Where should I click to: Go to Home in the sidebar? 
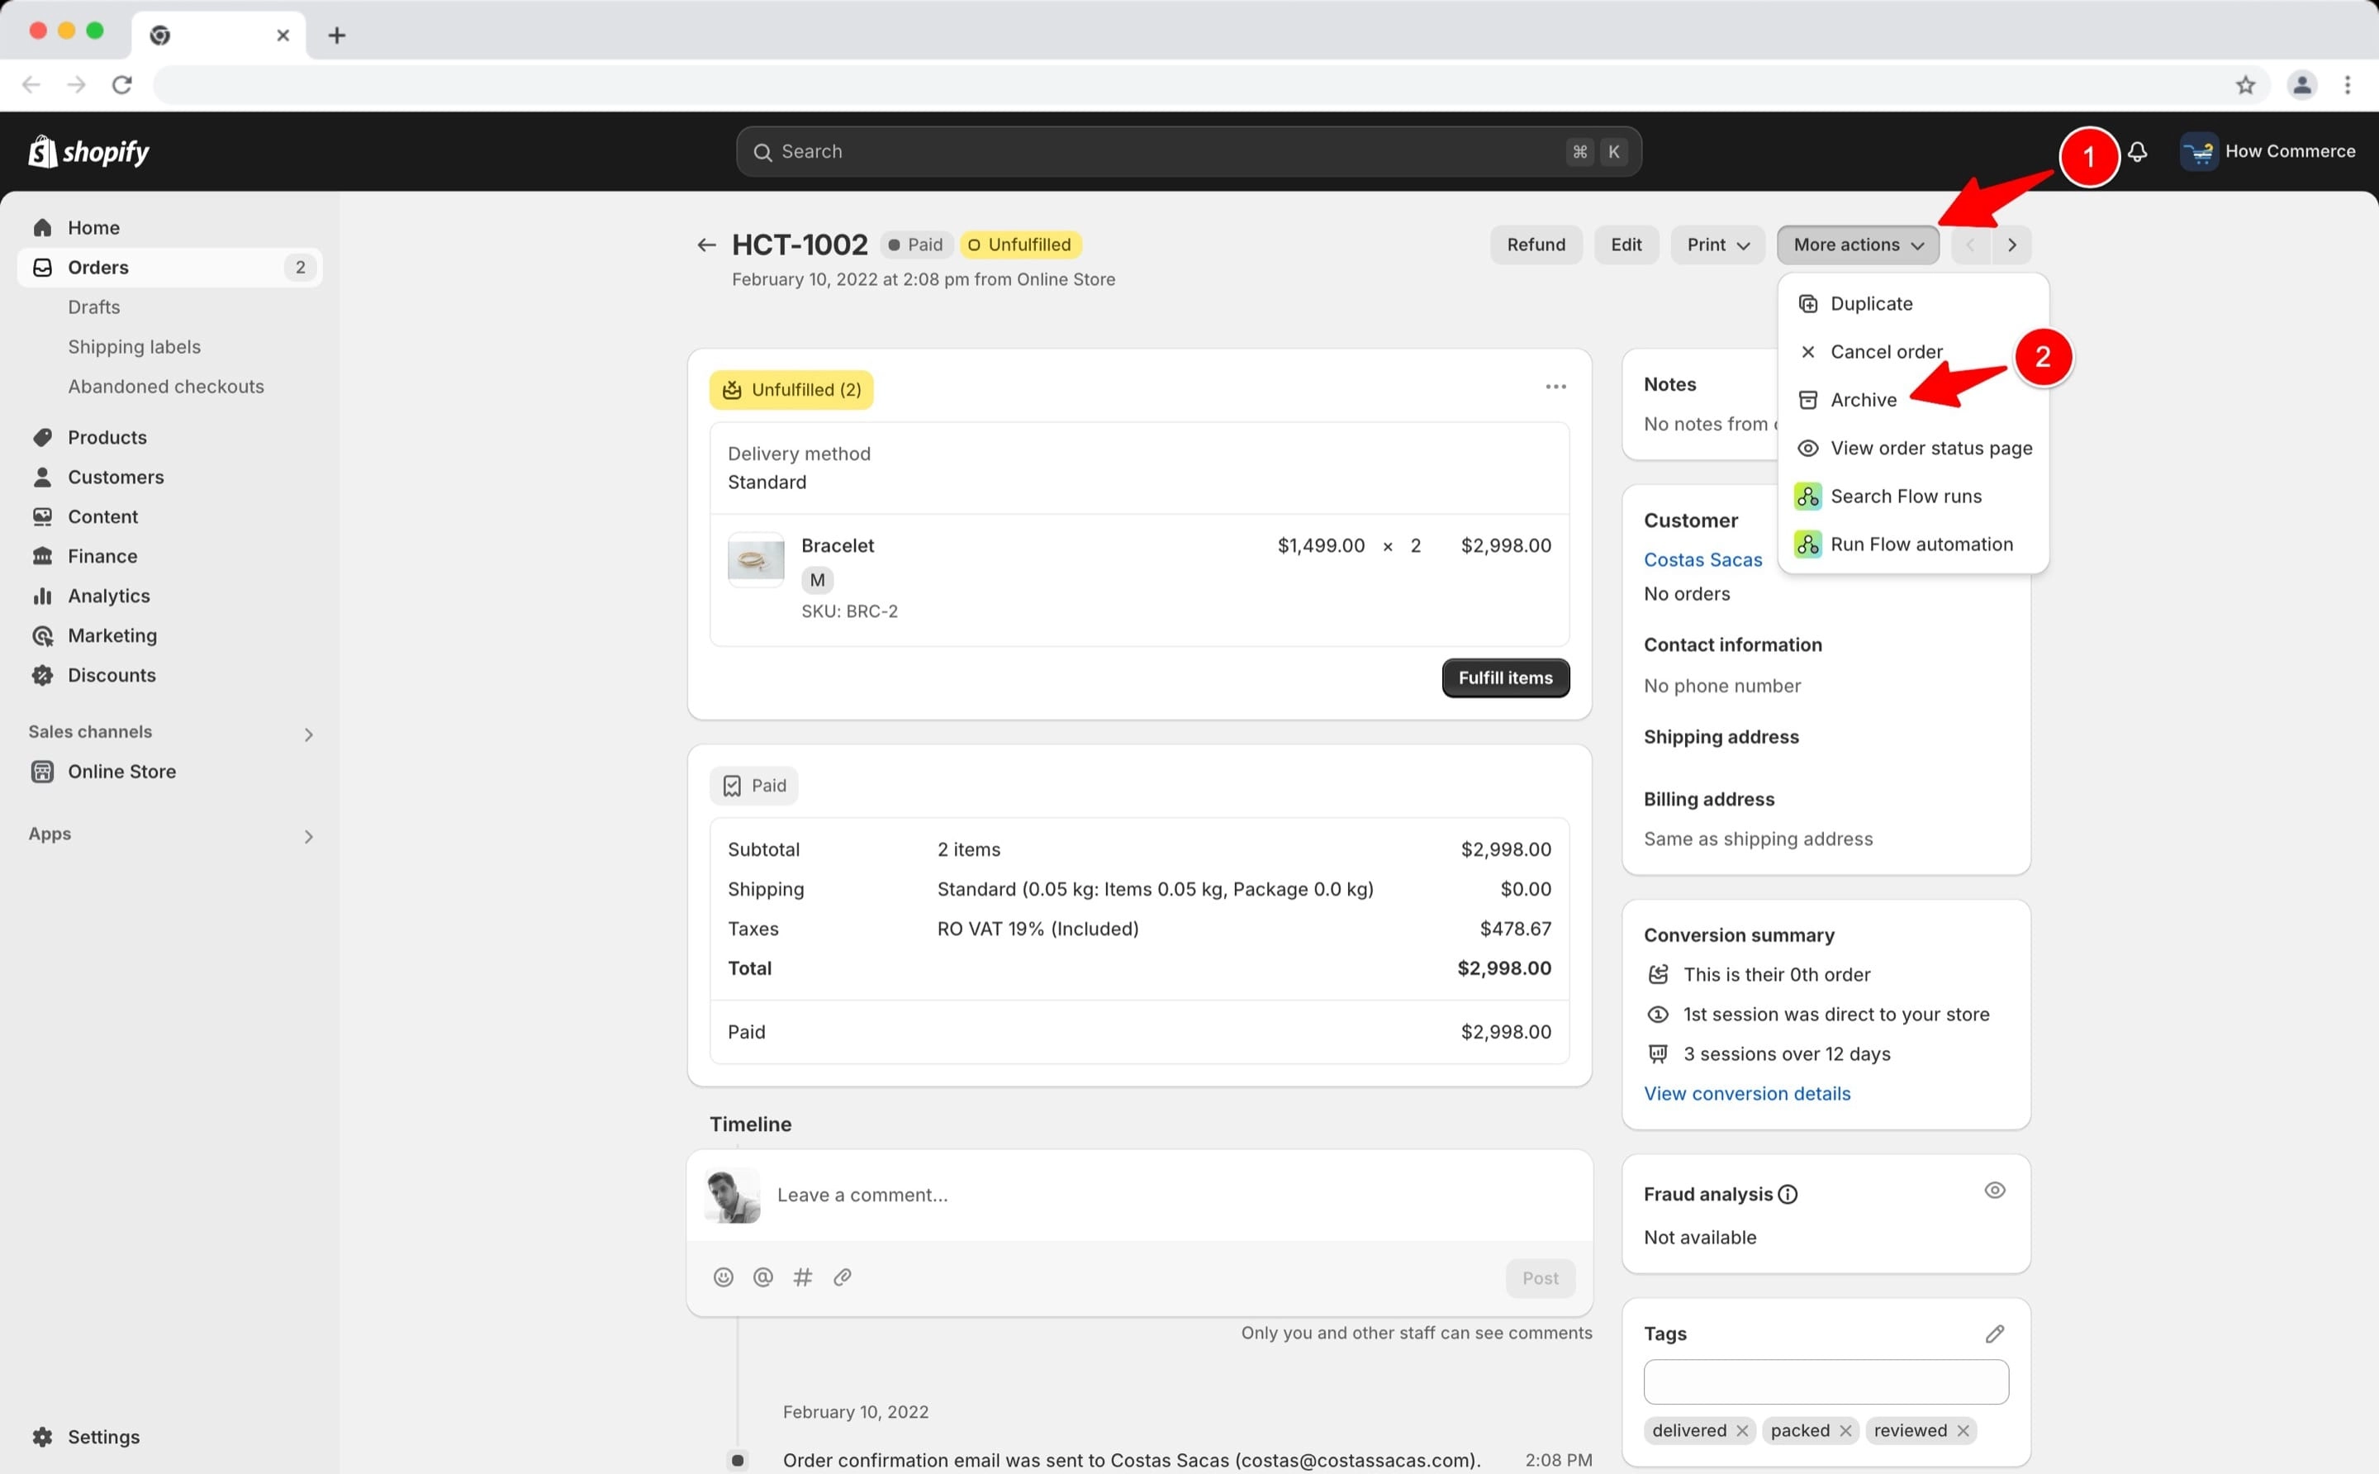[169, 227]
